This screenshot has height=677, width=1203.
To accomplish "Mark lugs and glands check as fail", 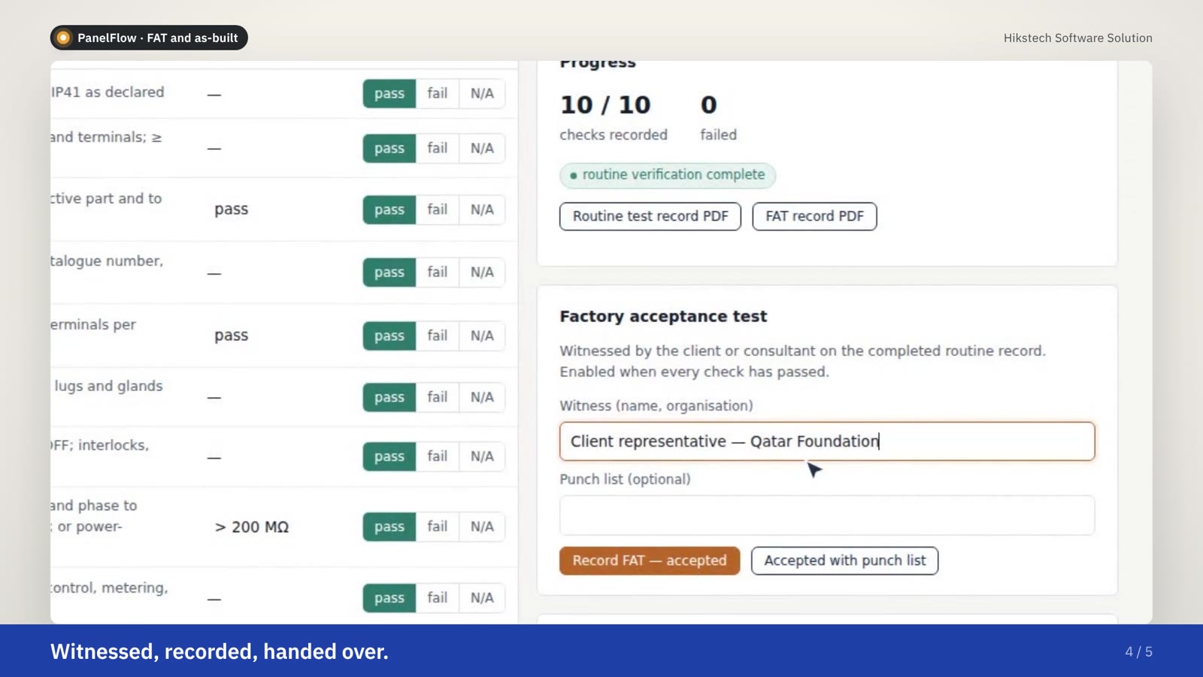I will (437, 397).
